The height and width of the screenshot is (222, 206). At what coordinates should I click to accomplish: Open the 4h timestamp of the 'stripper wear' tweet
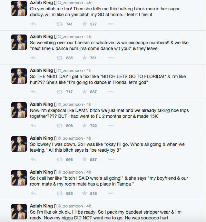point(89,206)
